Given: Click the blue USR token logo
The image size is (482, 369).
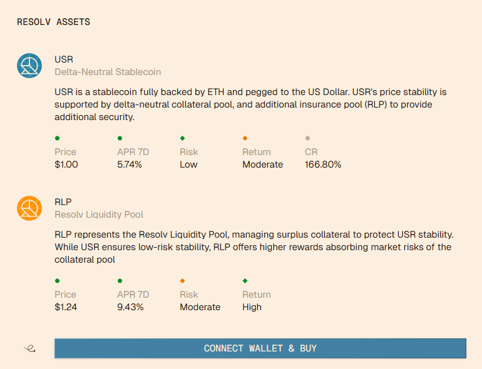Looking at the screenshot, I should point(29,66).
